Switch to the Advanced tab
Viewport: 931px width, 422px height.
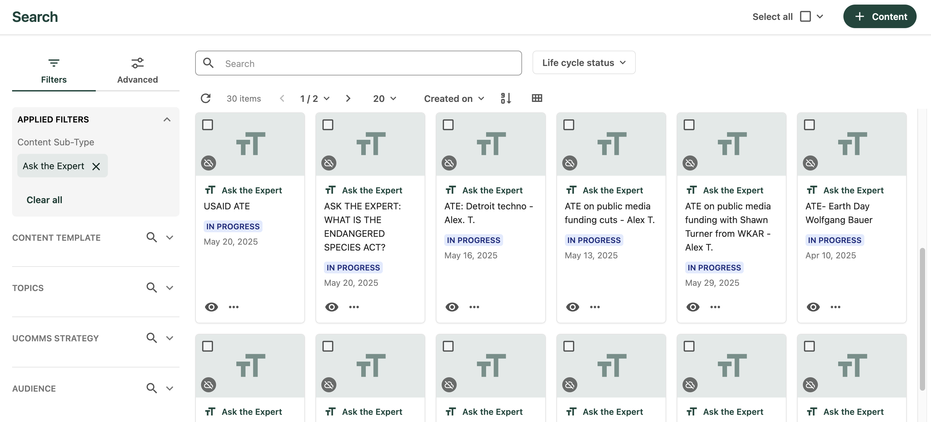(x=137, y=71)
